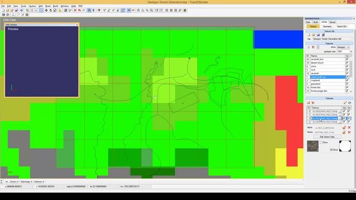Toggle the Alp checkbox for texture row 0
This screenshot has height=200, width=356.
point(344,111)
